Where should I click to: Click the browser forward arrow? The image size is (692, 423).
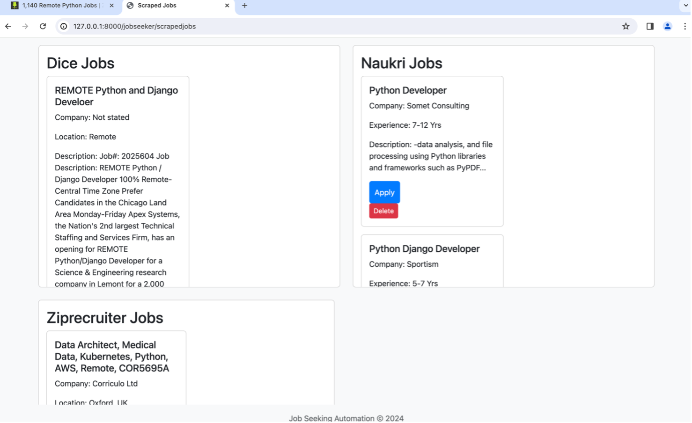[x=25, y=26]
